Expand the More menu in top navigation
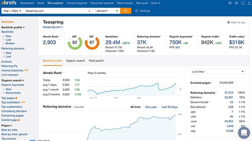The width and height of the screenshot is (252, 141). pyautogui.click(x=155, y=3)
